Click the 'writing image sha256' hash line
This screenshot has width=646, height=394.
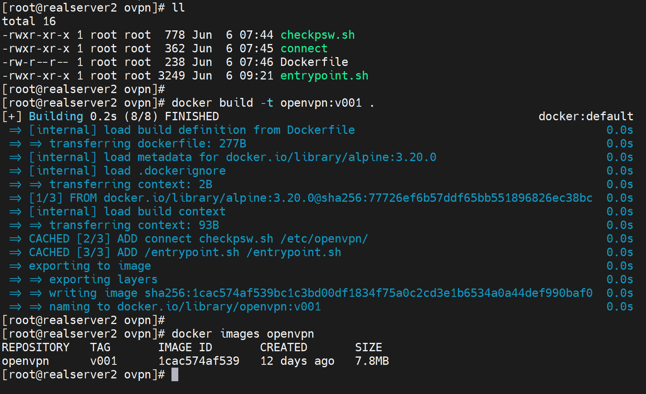321,293
